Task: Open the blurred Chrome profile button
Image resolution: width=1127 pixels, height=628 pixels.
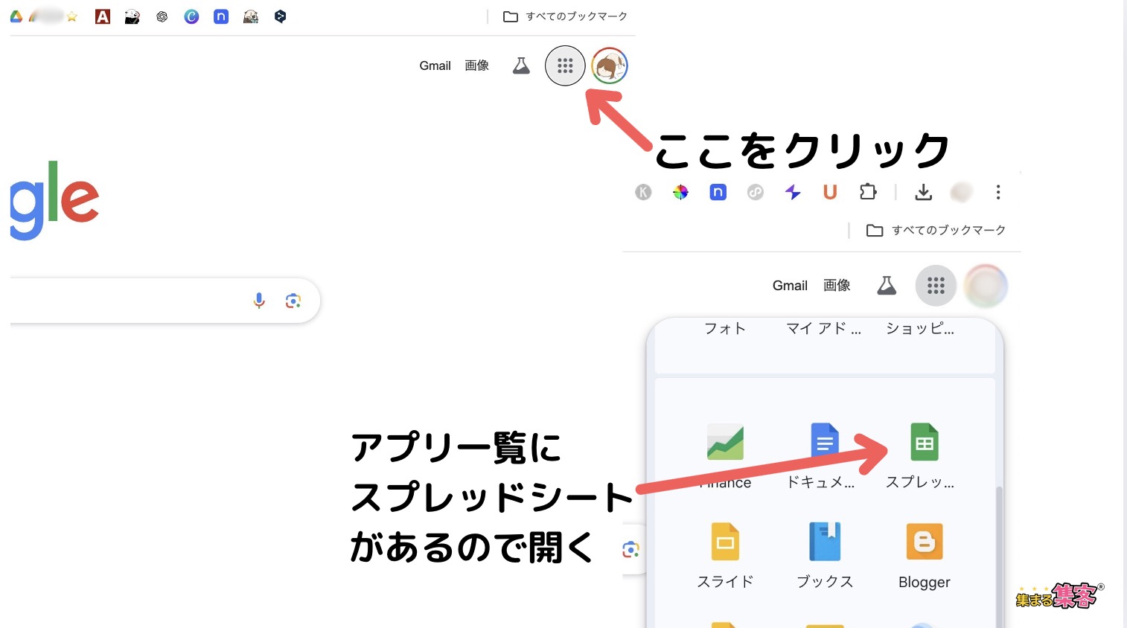Action: tap(961, 192)
